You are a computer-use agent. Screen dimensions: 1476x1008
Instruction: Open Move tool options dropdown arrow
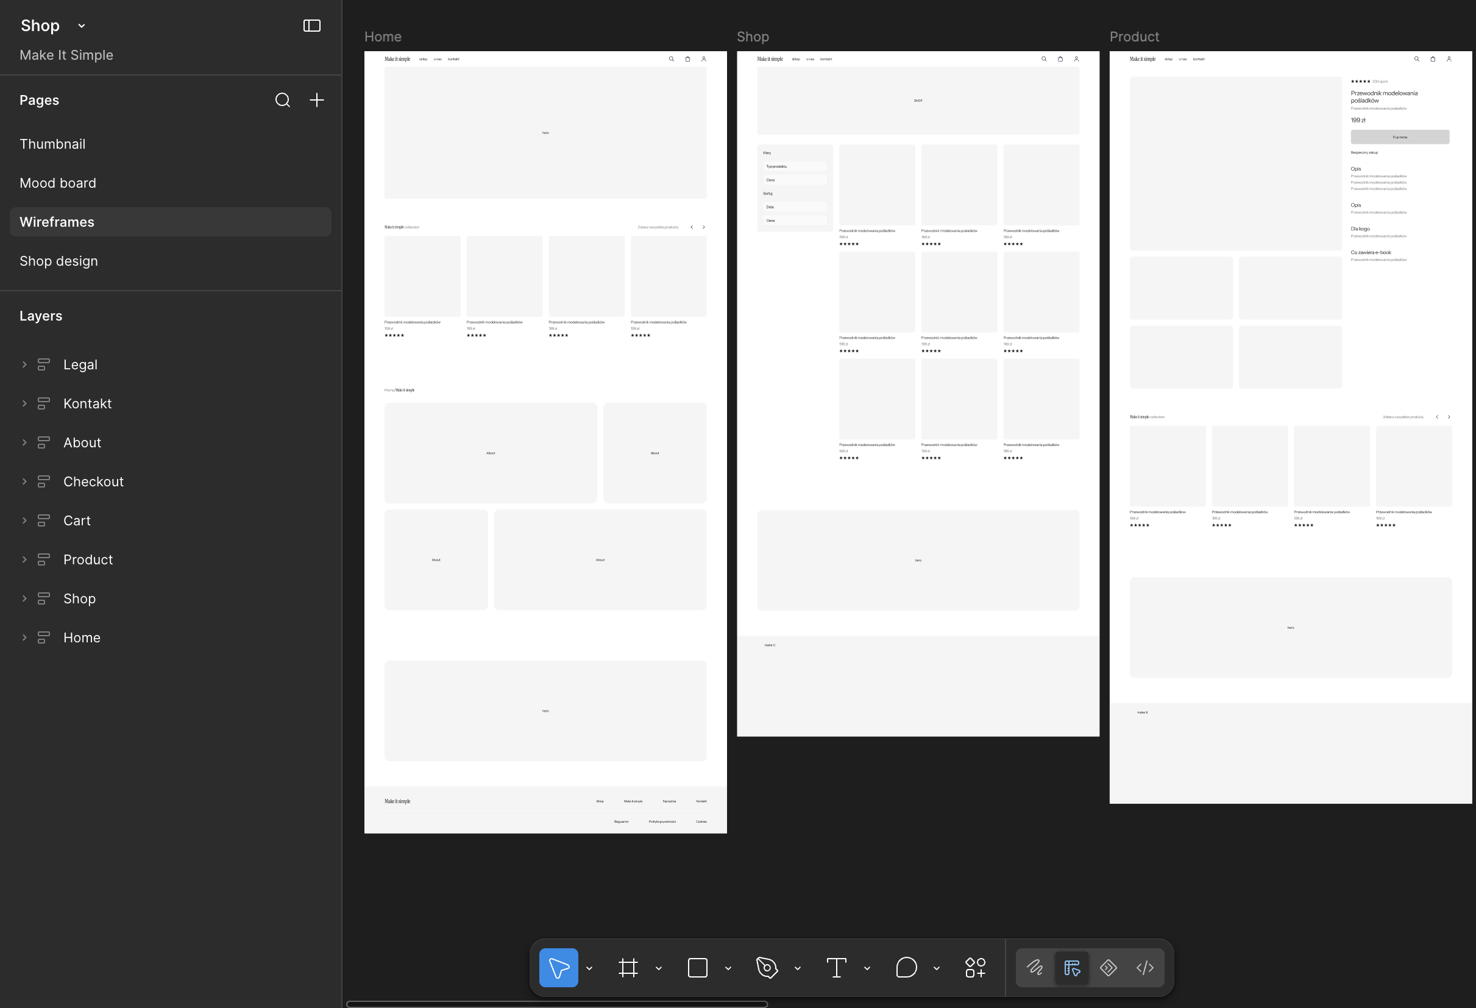(x=589, y=968)
